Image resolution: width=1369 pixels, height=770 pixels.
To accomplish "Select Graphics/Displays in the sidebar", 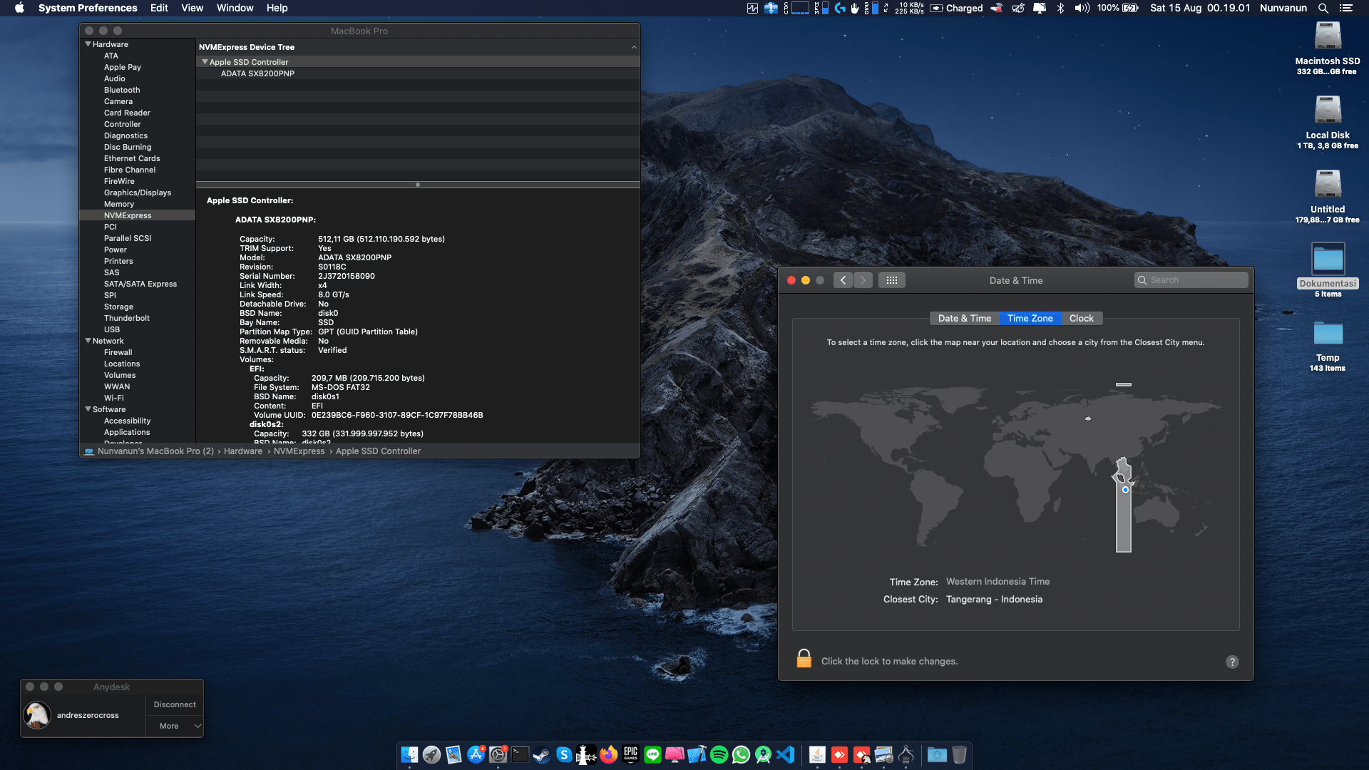I will [138, 192].
